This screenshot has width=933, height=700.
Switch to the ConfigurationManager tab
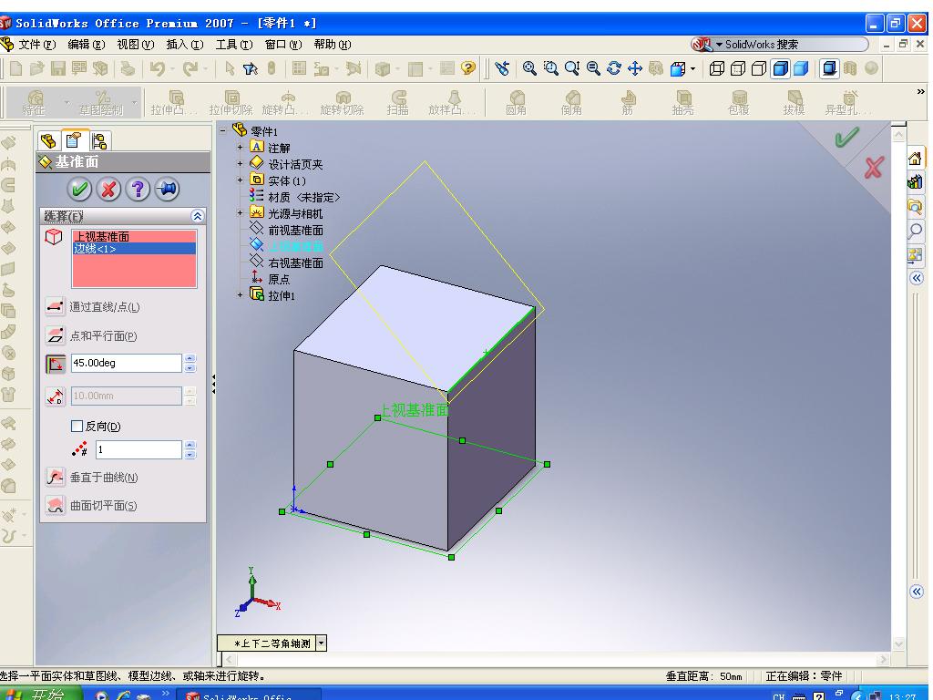99,141
